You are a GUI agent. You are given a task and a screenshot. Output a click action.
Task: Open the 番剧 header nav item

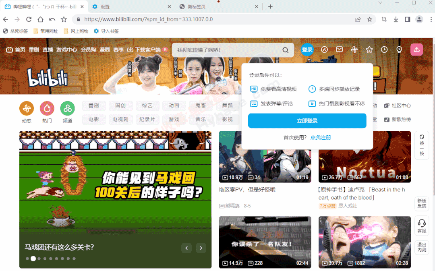point(34,50)
